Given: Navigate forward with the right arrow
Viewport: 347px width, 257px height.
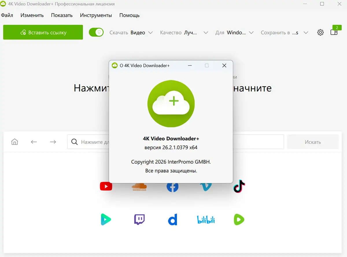Looking at the screenshot, I should point(53,142).
